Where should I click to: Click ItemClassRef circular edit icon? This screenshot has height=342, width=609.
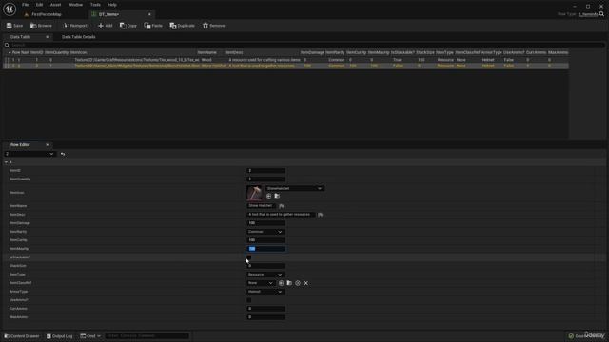tap(298, 283)
